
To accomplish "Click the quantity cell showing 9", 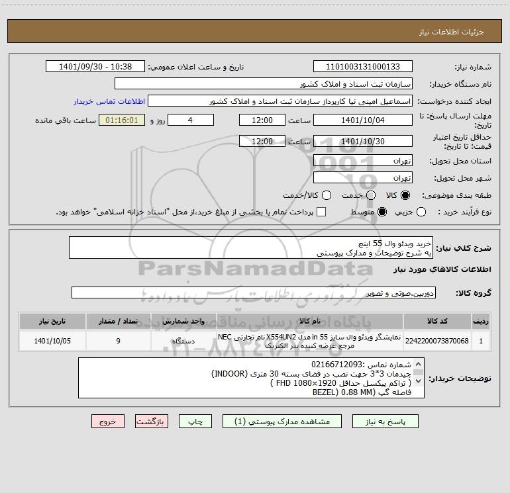I will tap(119, 341).
